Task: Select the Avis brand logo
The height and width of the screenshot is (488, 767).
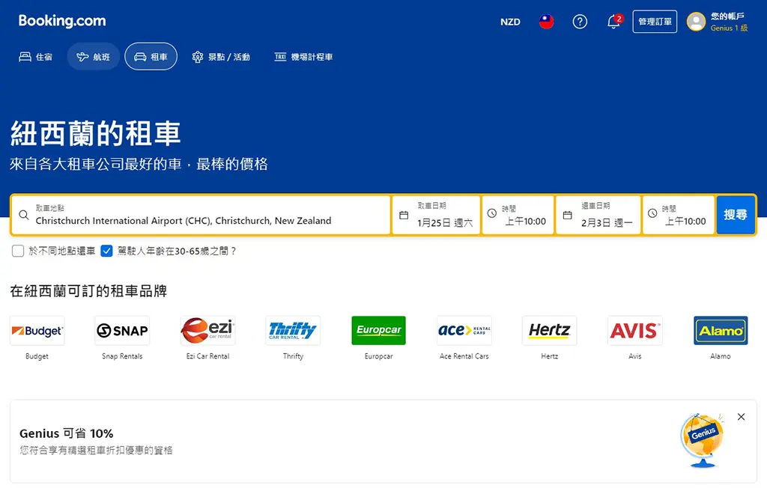Action: [635, 331]
